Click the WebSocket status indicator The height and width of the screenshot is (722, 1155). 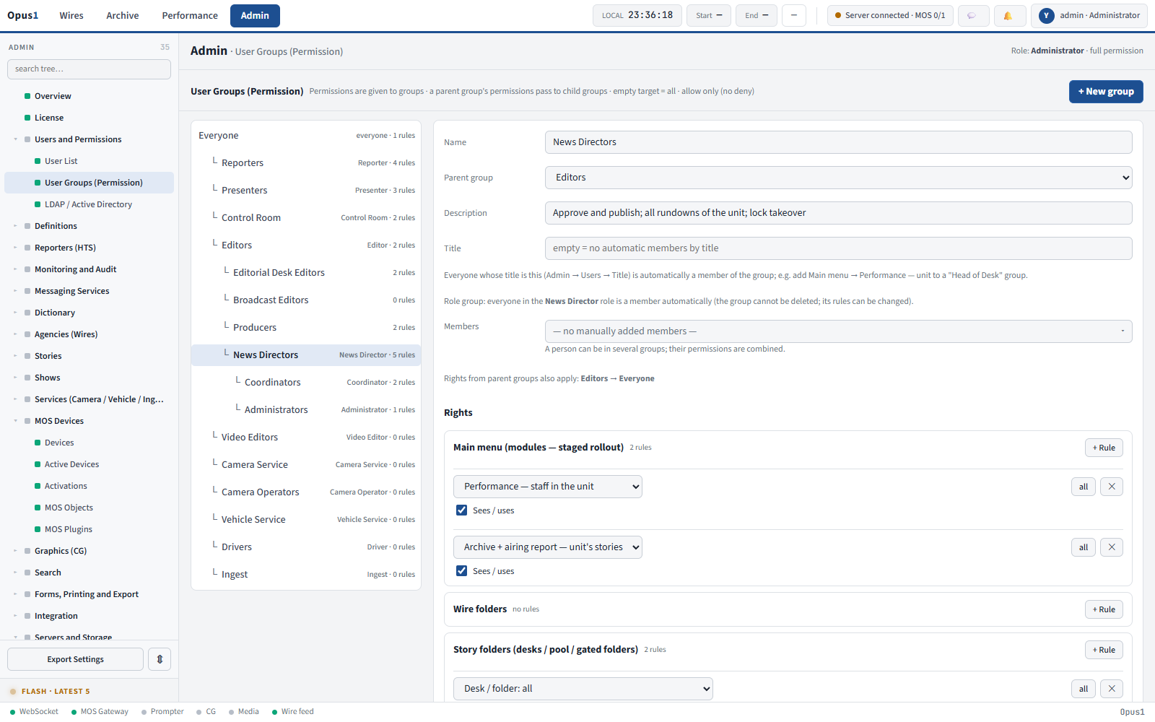pos(34,712)
